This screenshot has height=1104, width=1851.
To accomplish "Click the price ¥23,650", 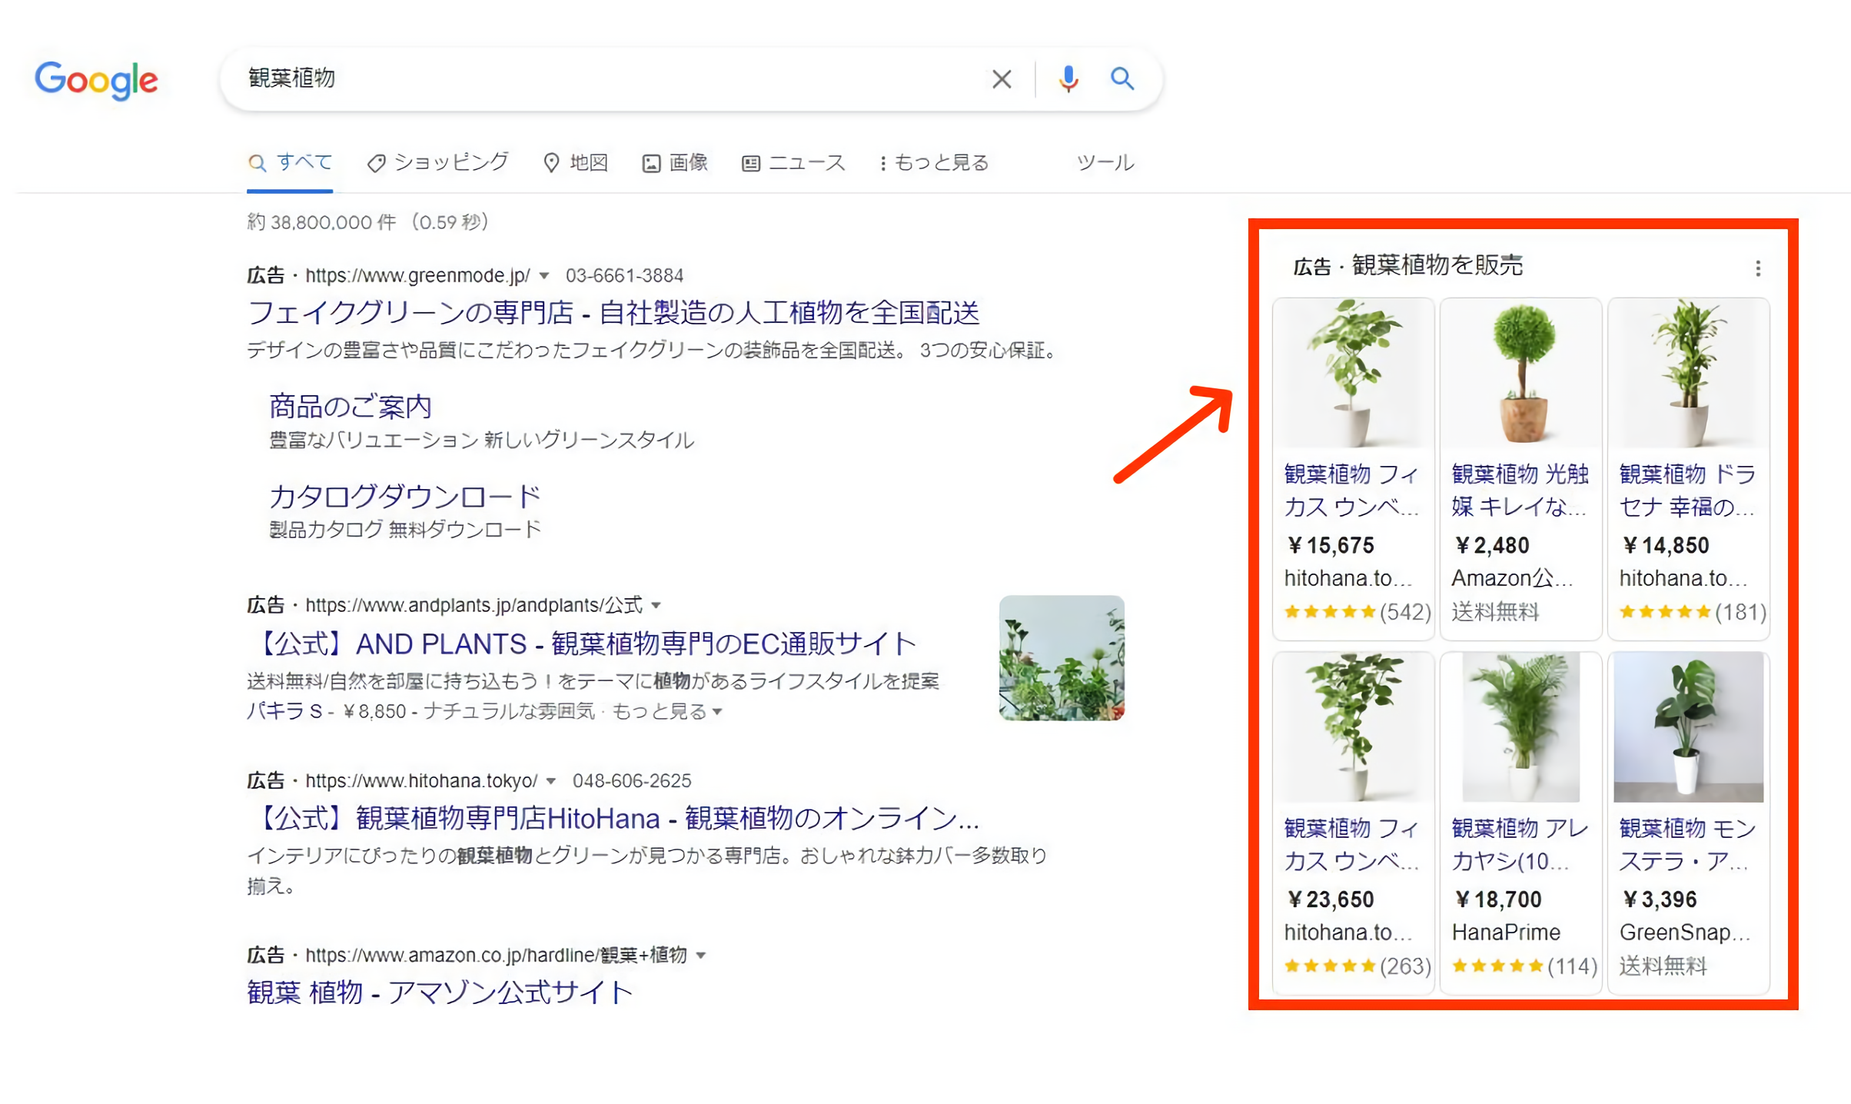I will click(x=1331, y=899).
